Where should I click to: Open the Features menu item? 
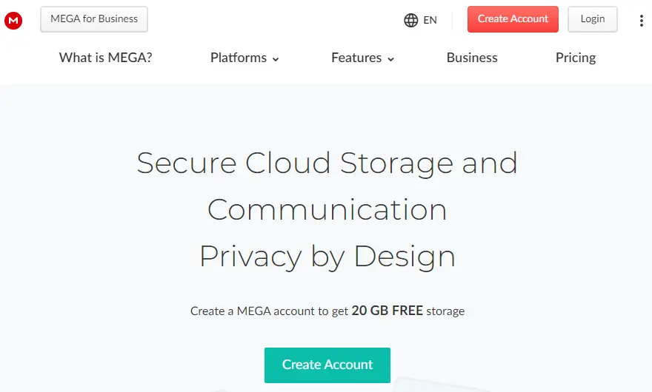click(356, 58)
